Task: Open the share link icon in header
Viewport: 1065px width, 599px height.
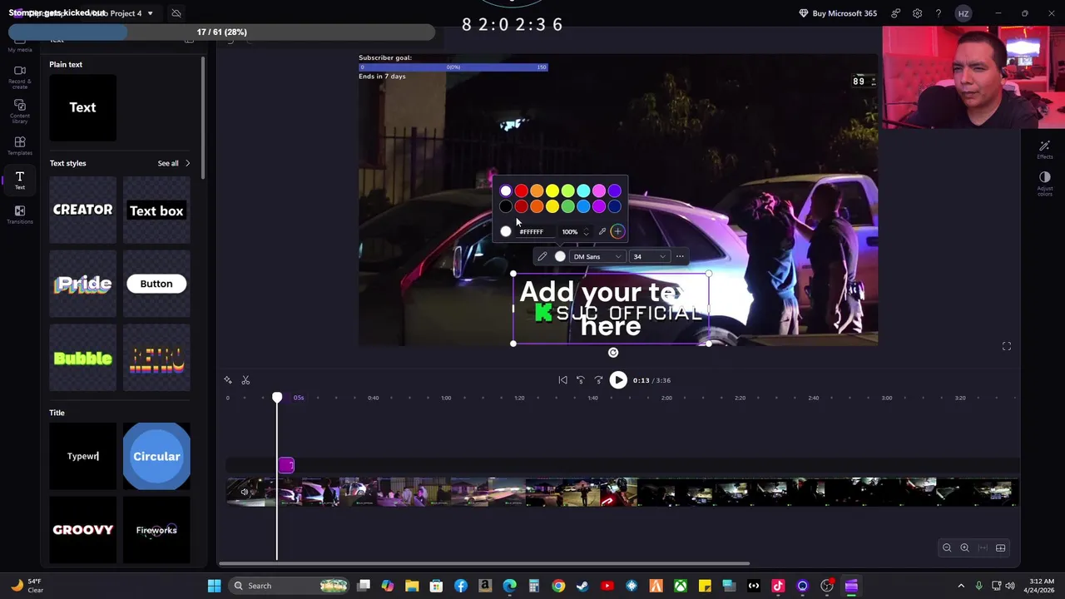Action: pyautogui.click(x=895, y=13)
